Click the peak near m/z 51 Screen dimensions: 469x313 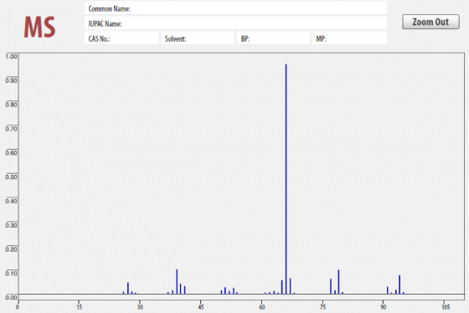(225, 290)
